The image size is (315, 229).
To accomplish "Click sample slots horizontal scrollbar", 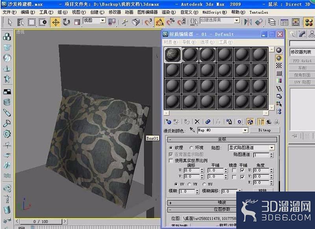I will click(216, 113).
